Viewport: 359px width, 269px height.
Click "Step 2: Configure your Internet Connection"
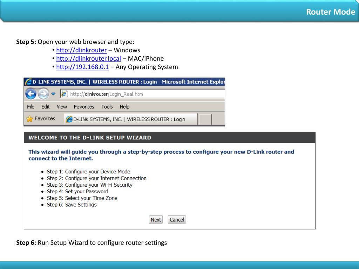tap(97, 178)
